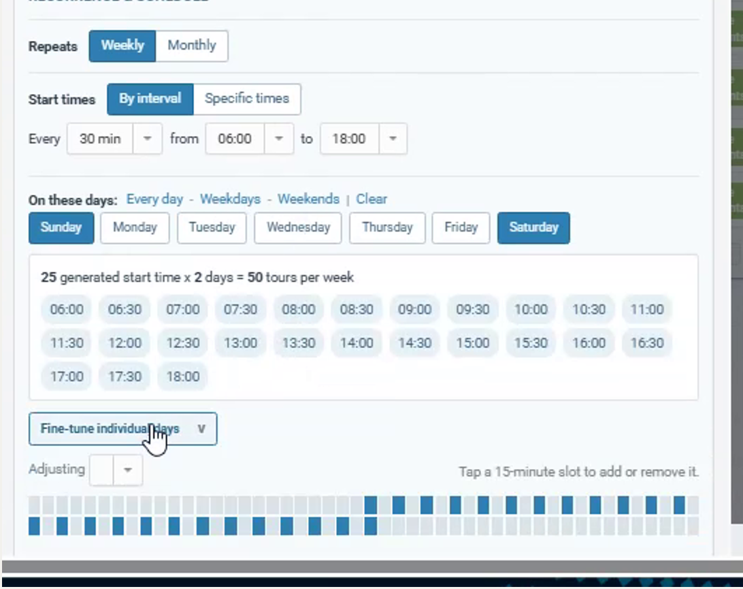This screenshot has height=589, width=743.
Task: Choose By interval start times
Action: coord(150,99)
